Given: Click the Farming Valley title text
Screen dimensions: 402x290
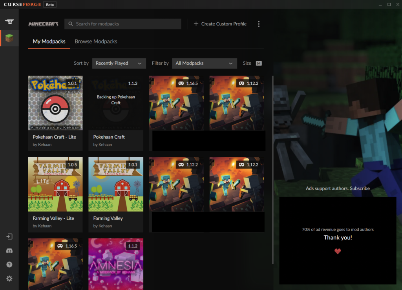Looking at the screenshot, I should coord(108,218).
